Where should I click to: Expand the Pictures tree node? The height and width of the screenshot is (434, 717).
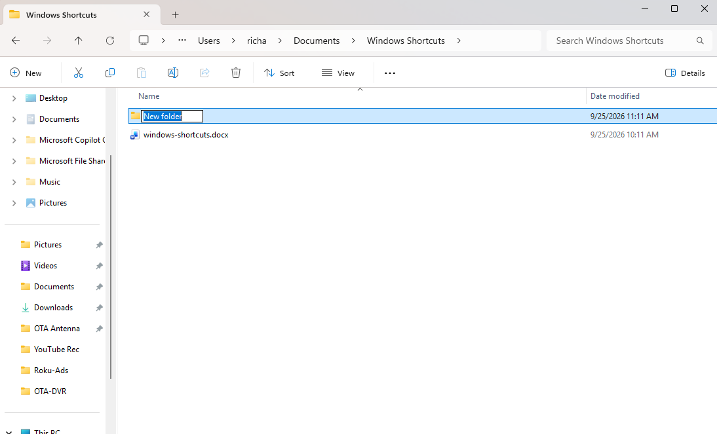click(x=14, y=204)
